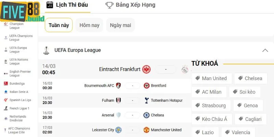274x137 pixels.
Task: Switch to Bảng Xếp Hạng tab
Action: [x=130, y=5]
